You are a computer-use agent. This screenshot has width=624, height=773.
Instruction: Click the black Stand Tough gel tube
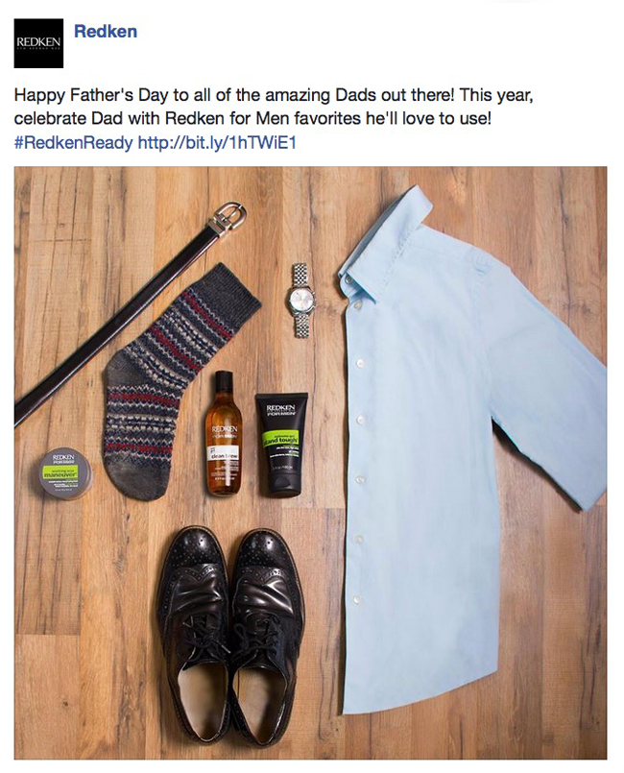pyautogui.click(x=282, y=444)
